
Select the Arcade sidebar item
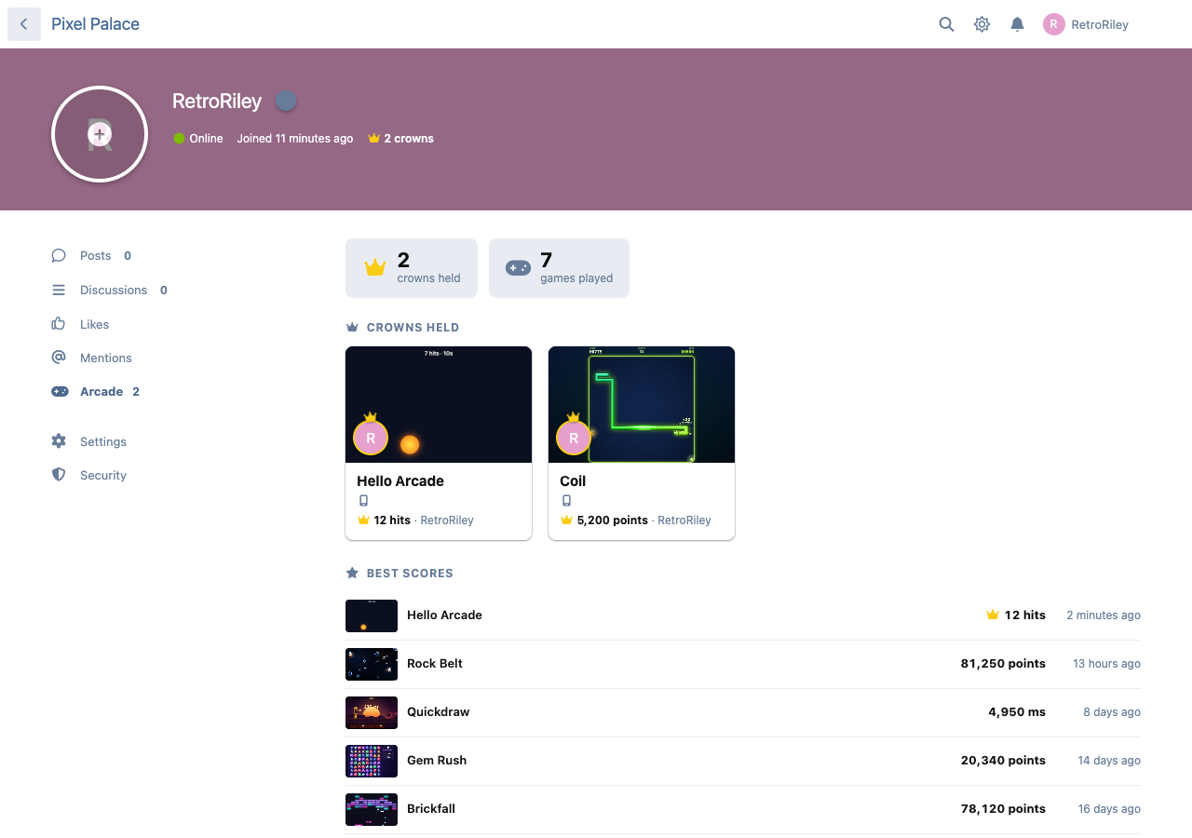click(95, 391)
